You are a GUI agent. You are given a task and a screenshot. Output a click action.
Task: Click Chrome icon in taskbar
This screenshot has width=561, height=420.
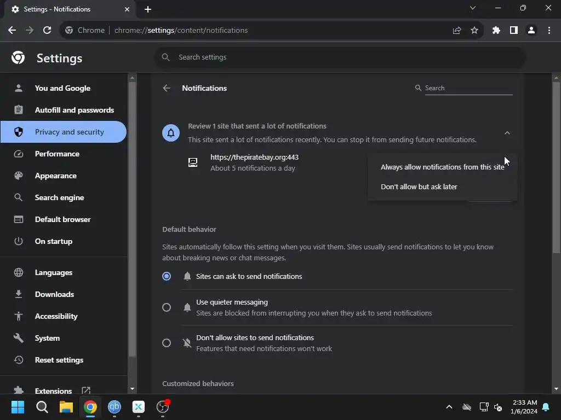click(x=90, y=407)
